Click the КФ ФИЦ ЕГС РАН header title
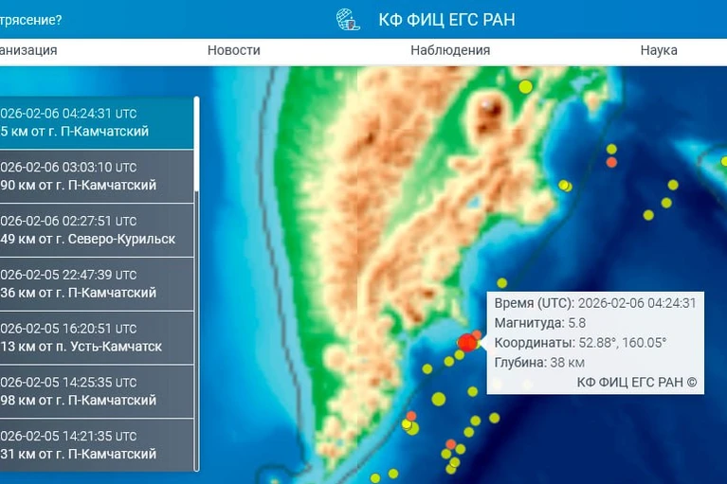Screen dimensions: 727x484 [x=446, y=20]
